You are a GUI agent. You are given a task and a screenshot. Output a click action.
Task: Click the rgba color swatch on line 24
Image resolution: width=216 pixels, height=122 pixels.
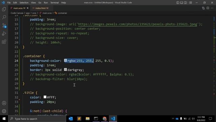(65, 60)
